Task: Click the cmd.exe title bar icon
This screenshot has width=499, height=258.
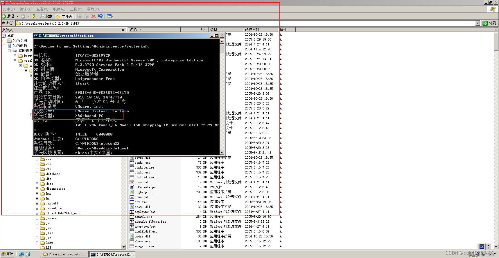Action: click(x=36, y=36)
